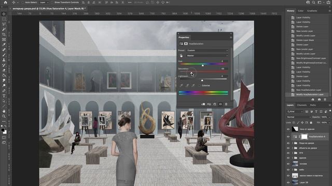Open the Kind filter dropdown in Layers
This screenshot has width=332, height=186.
coord(295,112)
